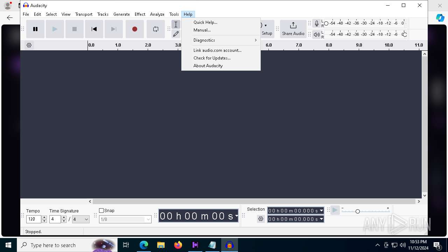Open the Generate menu
This screenshot has width=448, height=252.
[121, 14]
